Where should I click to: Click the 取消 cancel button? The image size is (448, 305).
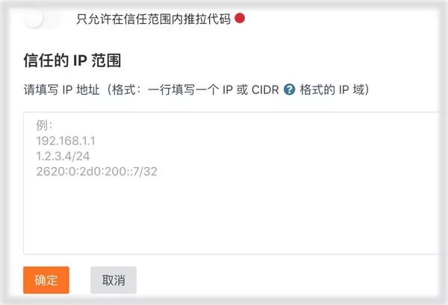(x=113, y=280)
